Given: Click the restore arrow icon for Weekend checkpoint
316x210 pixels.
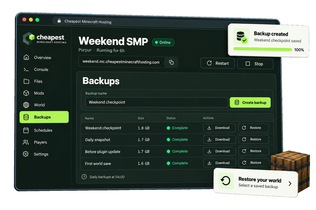Looking at the screenshot, I should coord(244,128).
